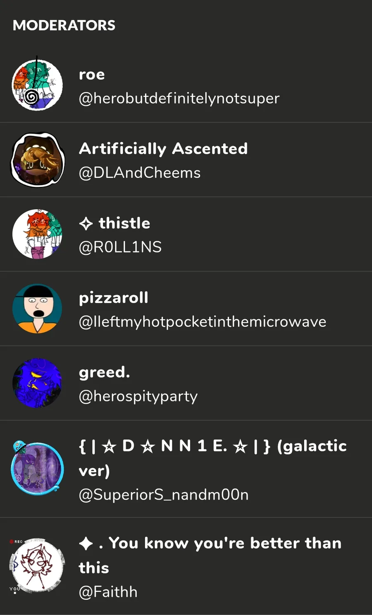Screen dimensions: 372x615
Task: Open the @DLAndCheems handle
Action: pyautogui.click(x=139, y=173)
